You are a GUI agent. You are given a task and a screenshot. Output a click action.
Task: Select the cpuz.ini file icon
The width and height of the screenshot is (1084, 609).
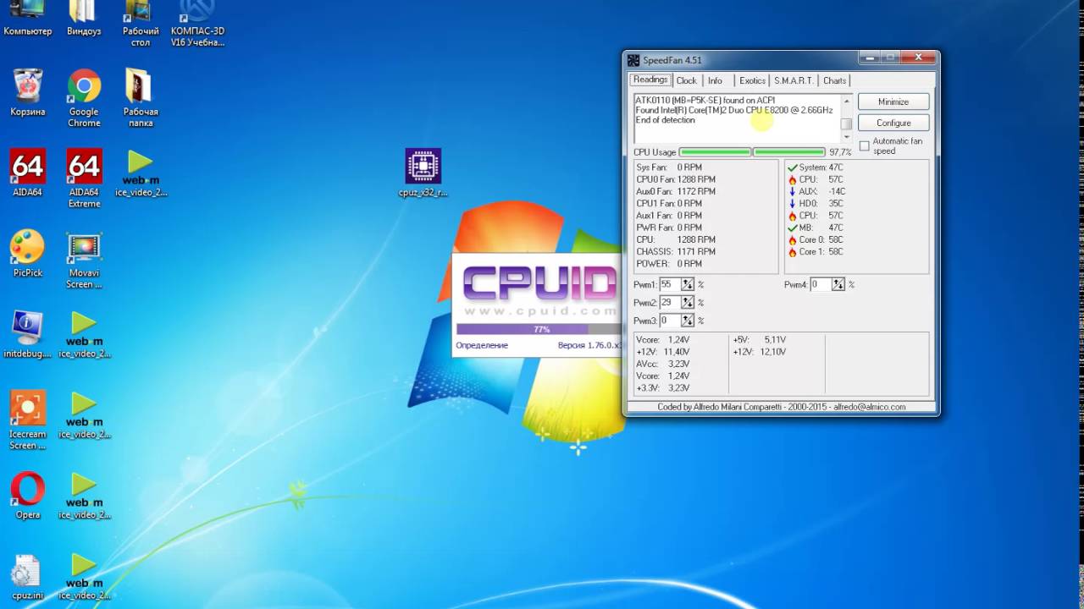(28, 577)
